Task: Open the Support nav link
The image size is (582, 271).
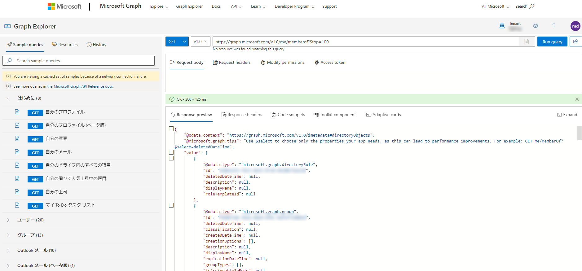Action: coord(329,7)
